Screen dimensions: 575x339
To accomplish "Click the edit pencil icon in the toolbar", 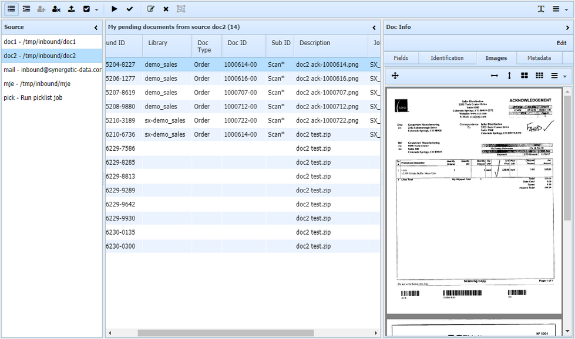I will (151, 9).
